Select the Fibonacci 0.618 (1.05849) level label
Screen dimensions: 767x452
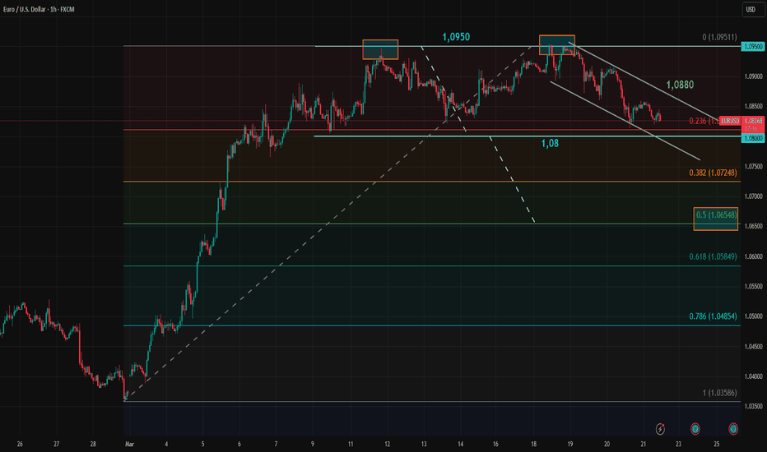pos(713,256)
